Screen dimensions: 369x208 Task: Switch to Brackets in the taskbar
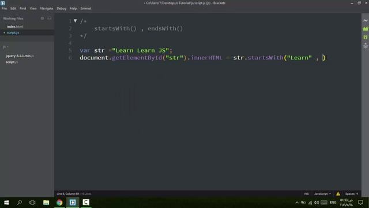tap(73, 203)
